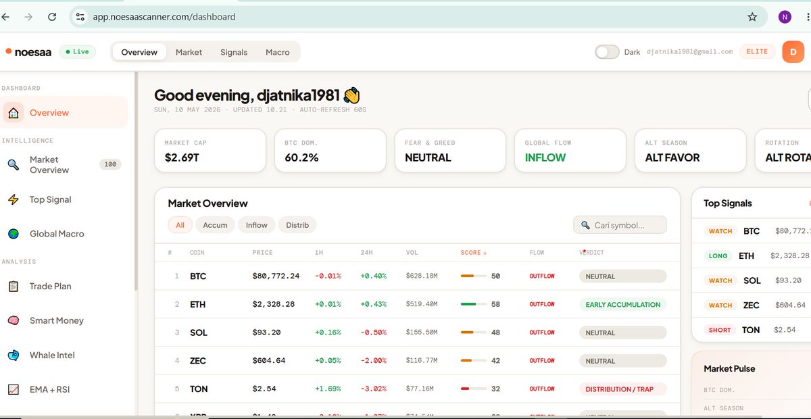
Task: Open the purple N browser profile
Action: 785,17
